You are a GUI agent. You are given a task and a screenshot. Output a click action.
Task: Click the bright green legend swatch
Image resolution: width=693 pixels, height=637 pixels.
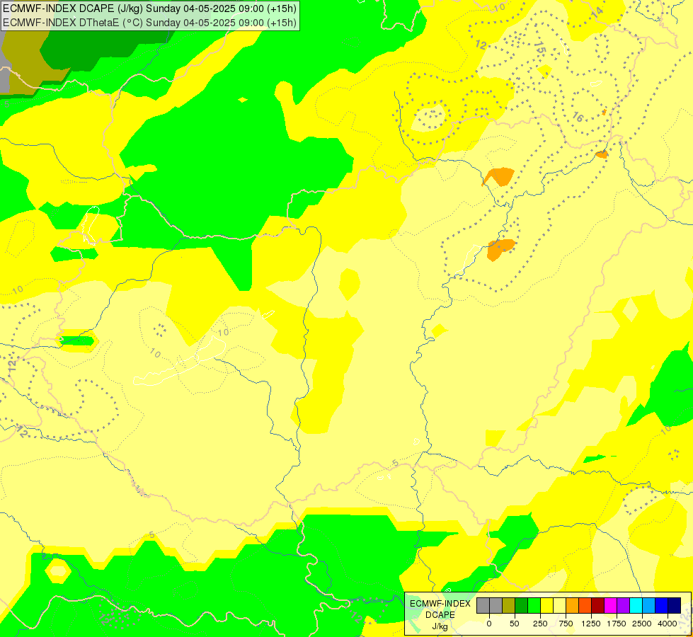(534, 606)
